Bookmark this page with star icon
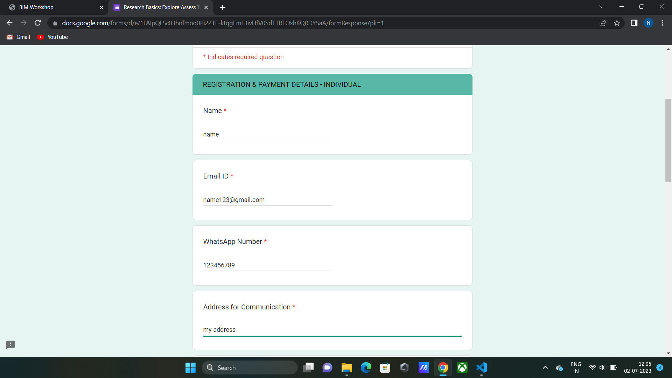672x378 pixels. point(617,23)
